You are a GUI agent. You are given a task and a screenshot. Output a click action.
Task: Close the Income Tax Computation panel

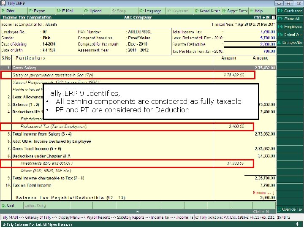(273, 17)
